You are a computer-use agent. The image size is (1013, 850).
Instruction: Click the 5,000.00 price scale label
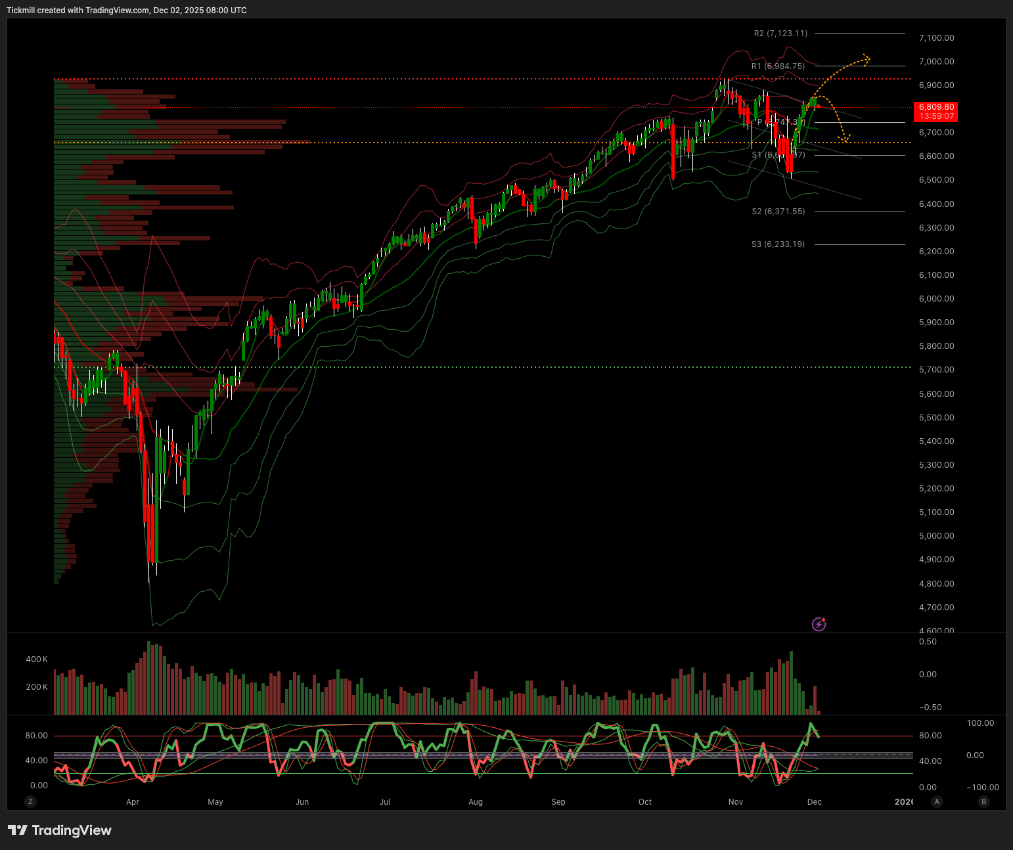(x=936, y=536)
